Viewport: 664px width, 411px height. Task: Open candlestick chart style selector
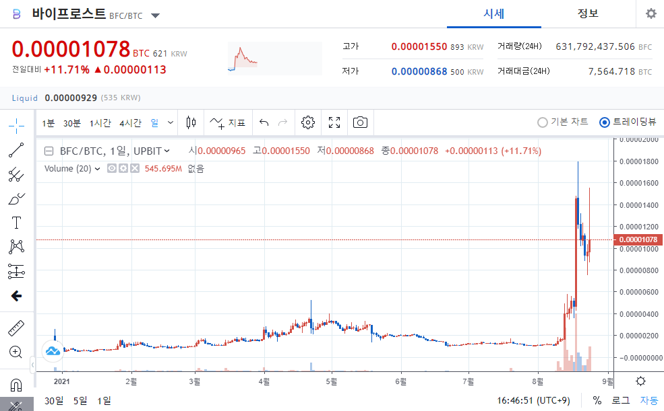(191, 123)
